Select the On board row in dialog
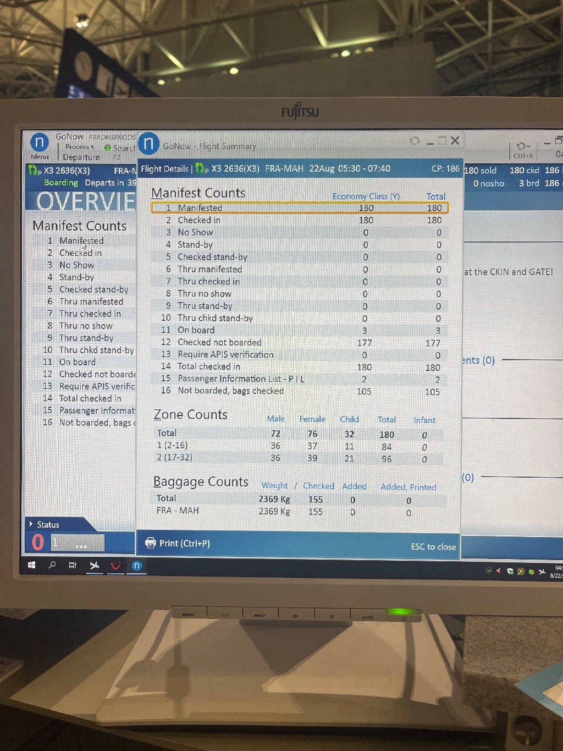The width and height of the screenshot is (563, 751). pos(300,330)
